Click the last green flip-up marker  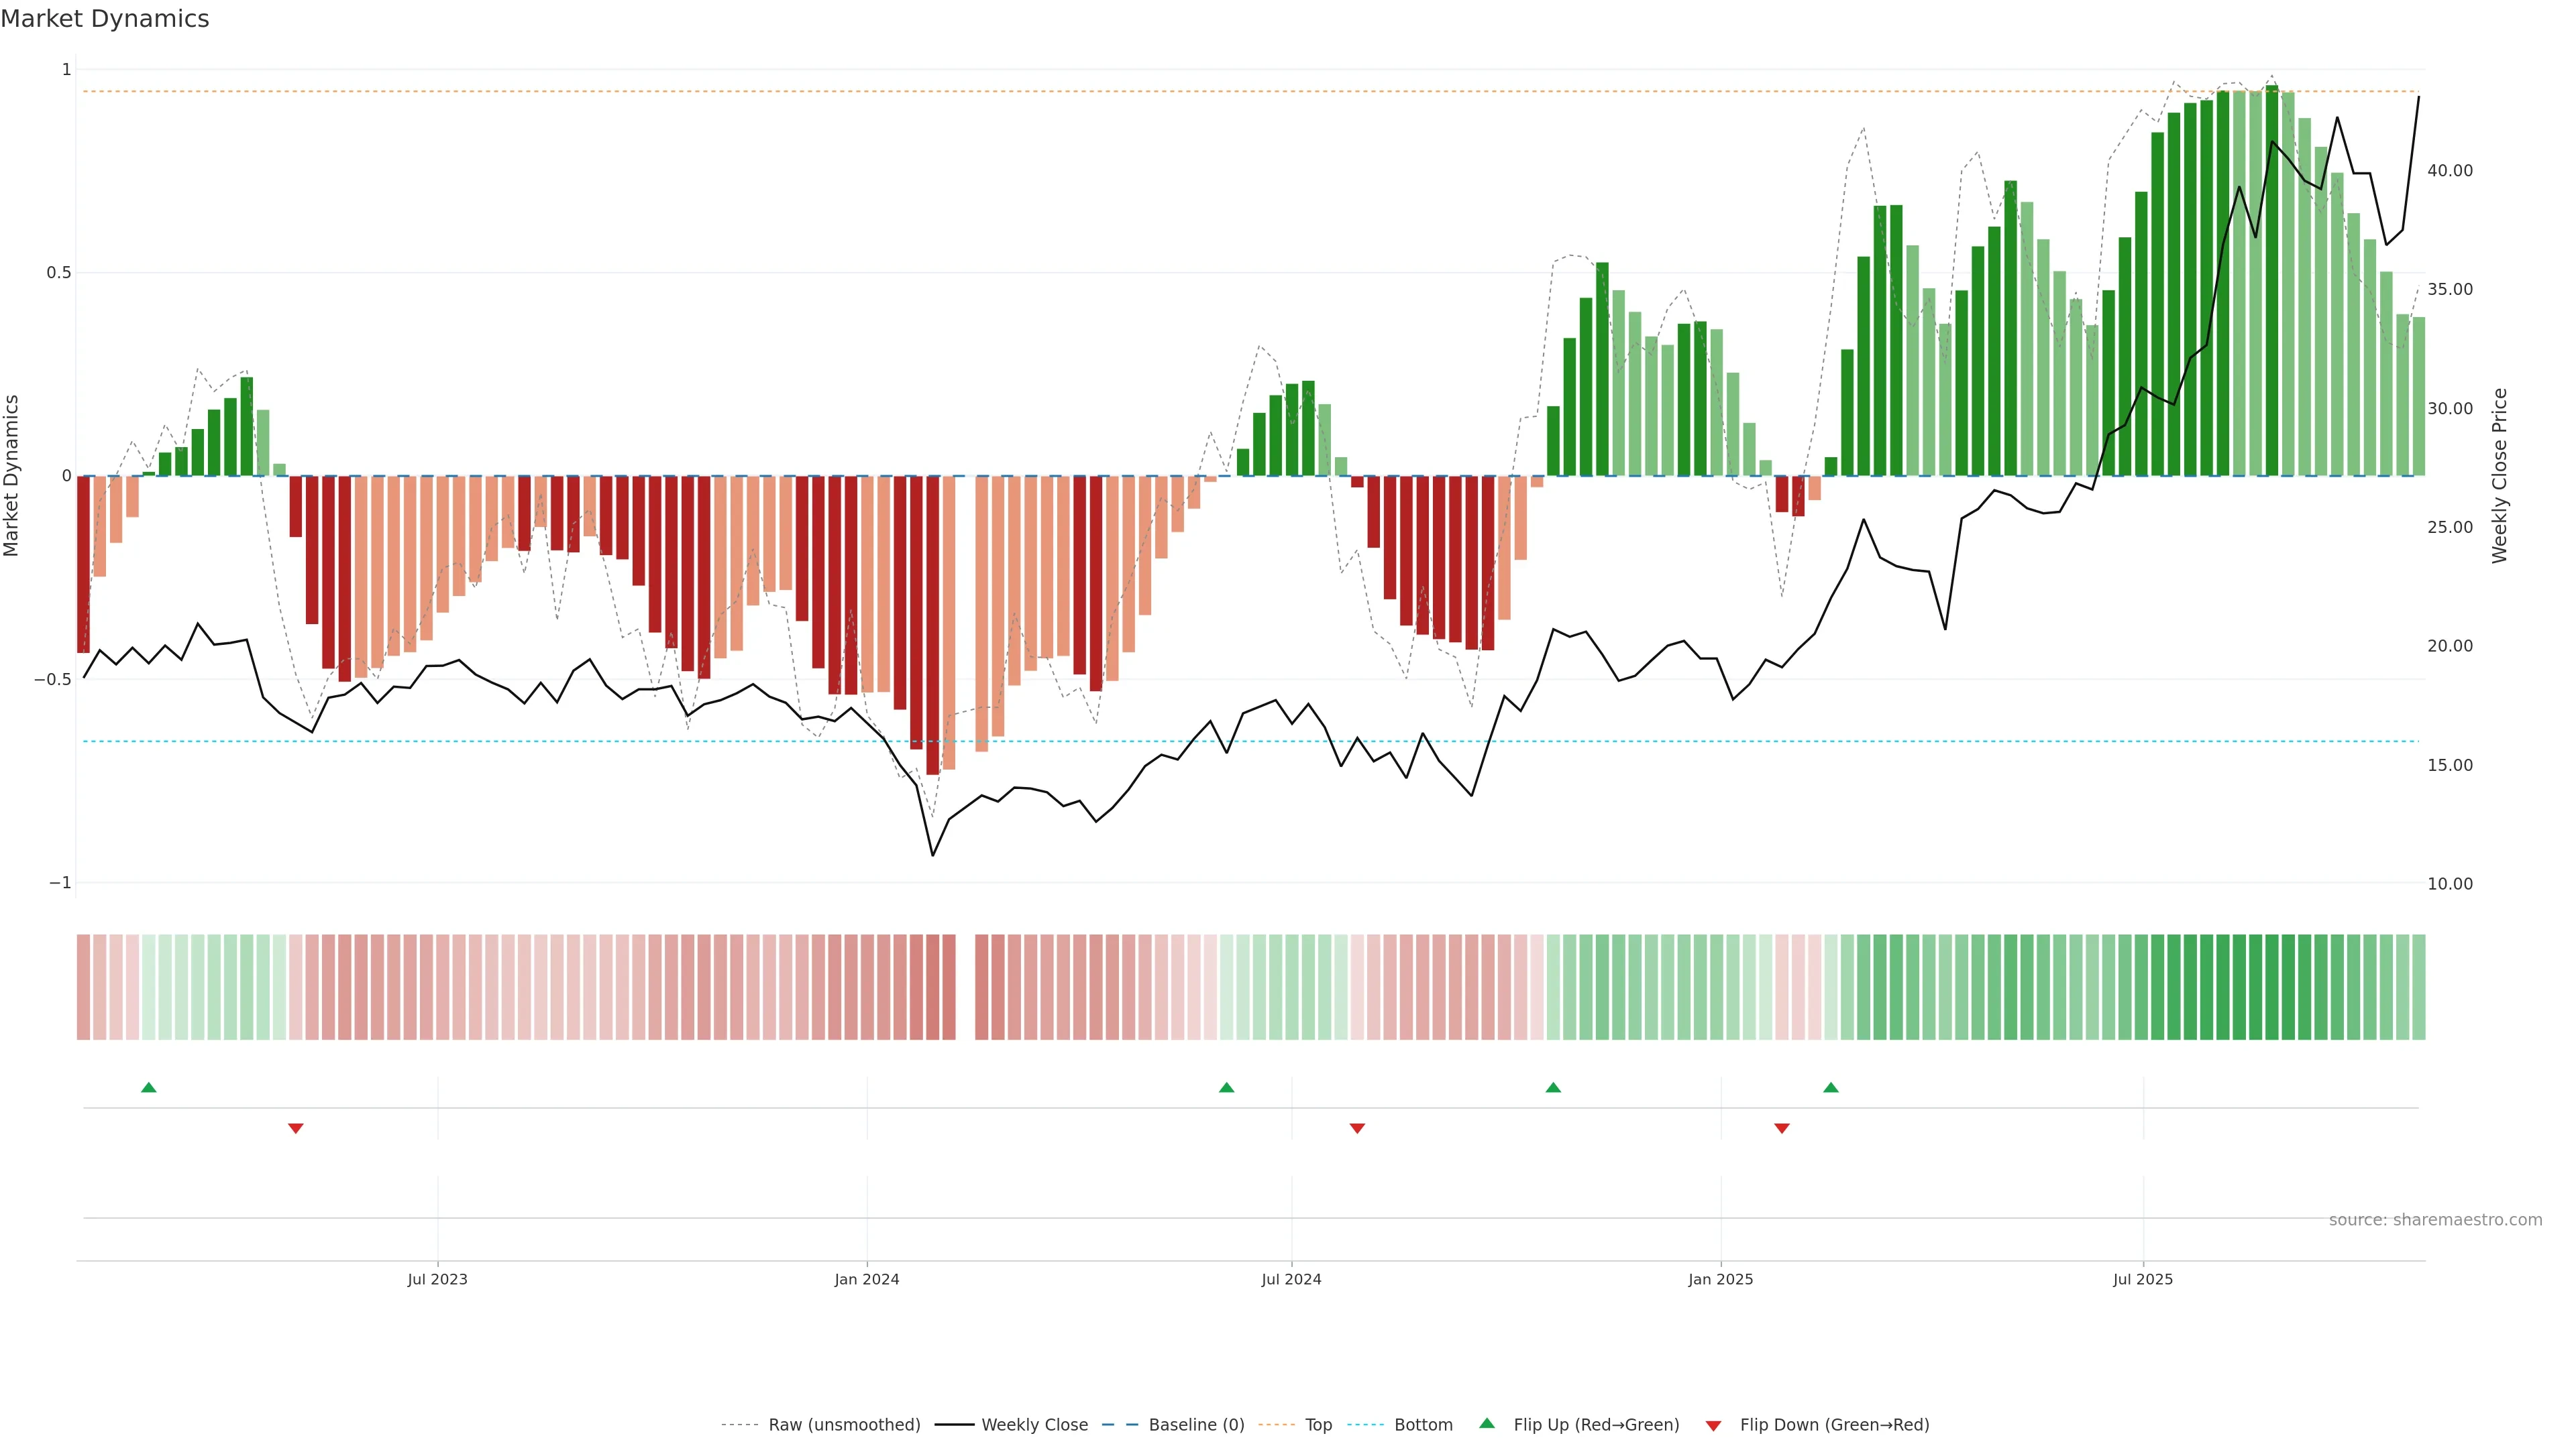(x=1831, y=1087)
